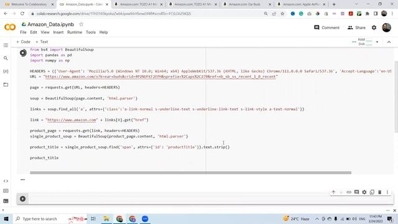Open the cell editor settings gear
Screen dimensions: 398x224
pyautogui.click(x=364, y=192)
